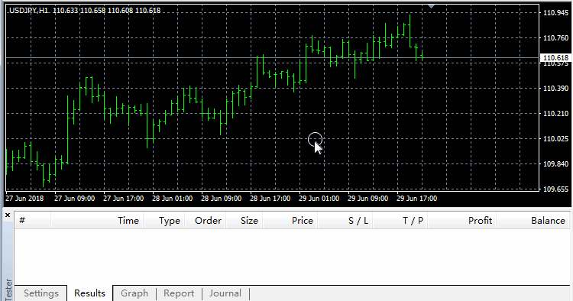Click the 28 Jun 01:00 time label
The image size is (573, 301).
point(172,199)
